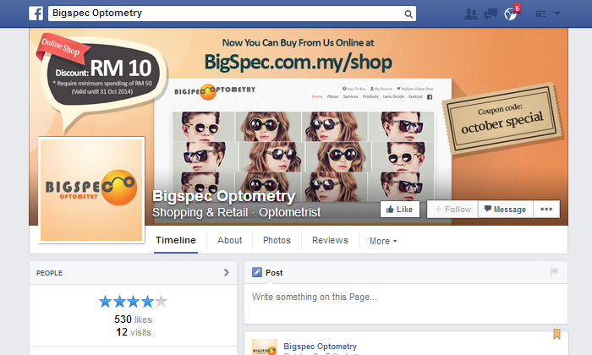This screenshot has height=355, width=592.
Task: Open the messages icon in top bar
Action: point(491,14)
